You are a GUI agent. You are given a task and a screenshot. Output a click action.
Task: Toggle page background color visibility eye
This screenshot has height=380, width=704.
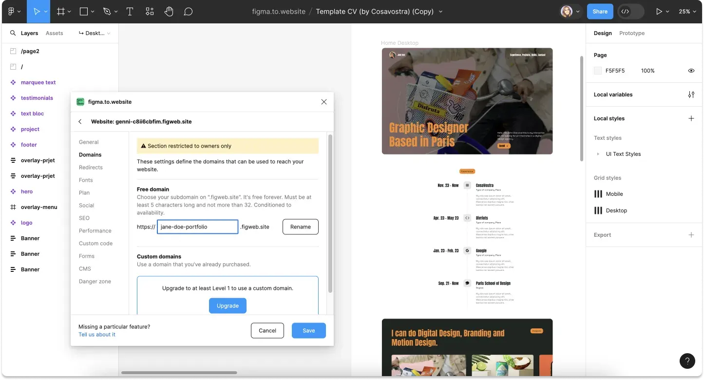tap(691, 71)
